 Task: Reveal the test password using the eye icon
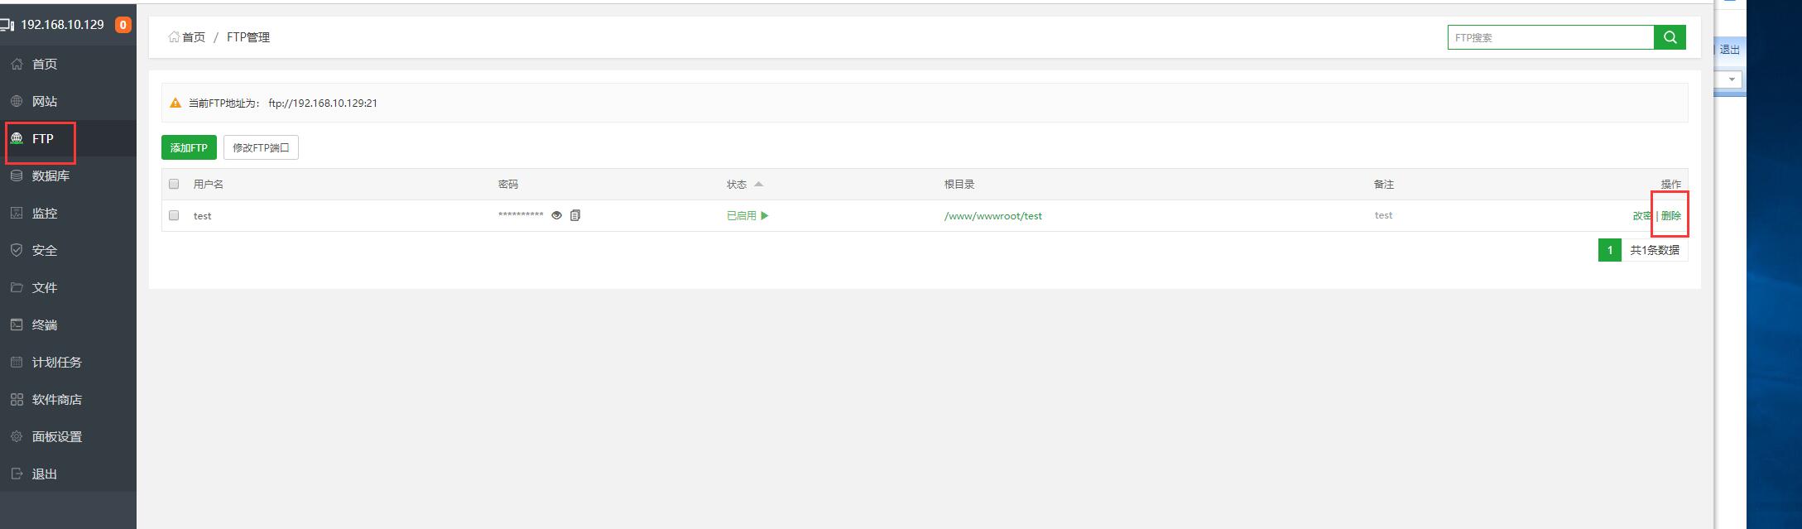coord(557,215)
